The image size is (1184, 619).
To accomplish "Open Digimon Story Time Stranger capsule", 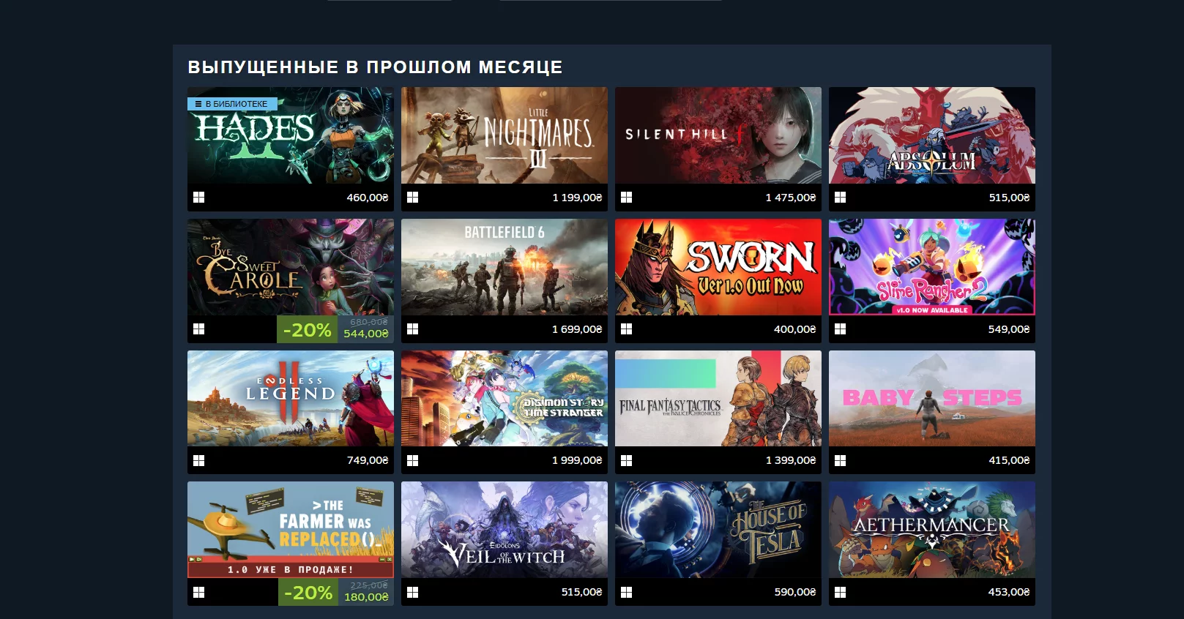I will coord(504,398).
